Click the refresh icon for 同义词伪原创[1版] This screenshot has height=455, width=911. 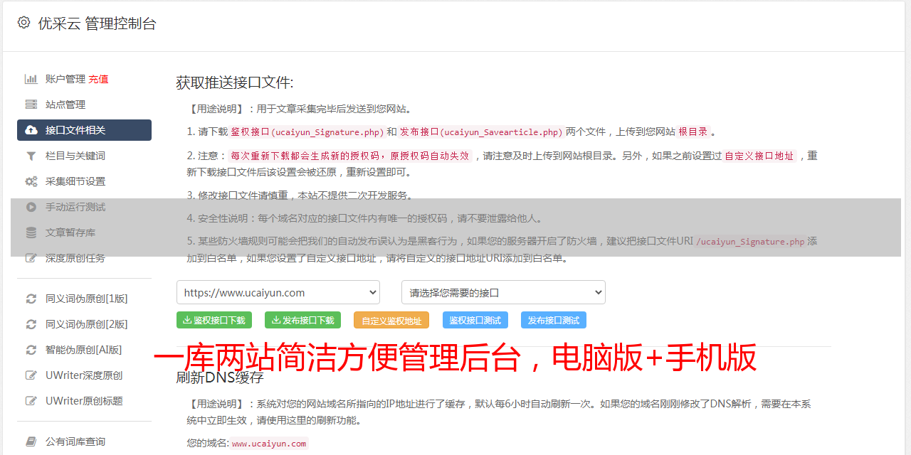31,299
